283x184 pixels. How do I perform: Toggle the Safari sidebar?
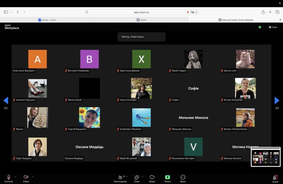6,12
